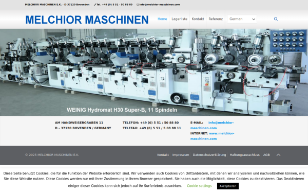Image resolution: width=308 pixels, height=193 pixels.
Task: Open the German language dropdown
Action: [x=242, y=19]
